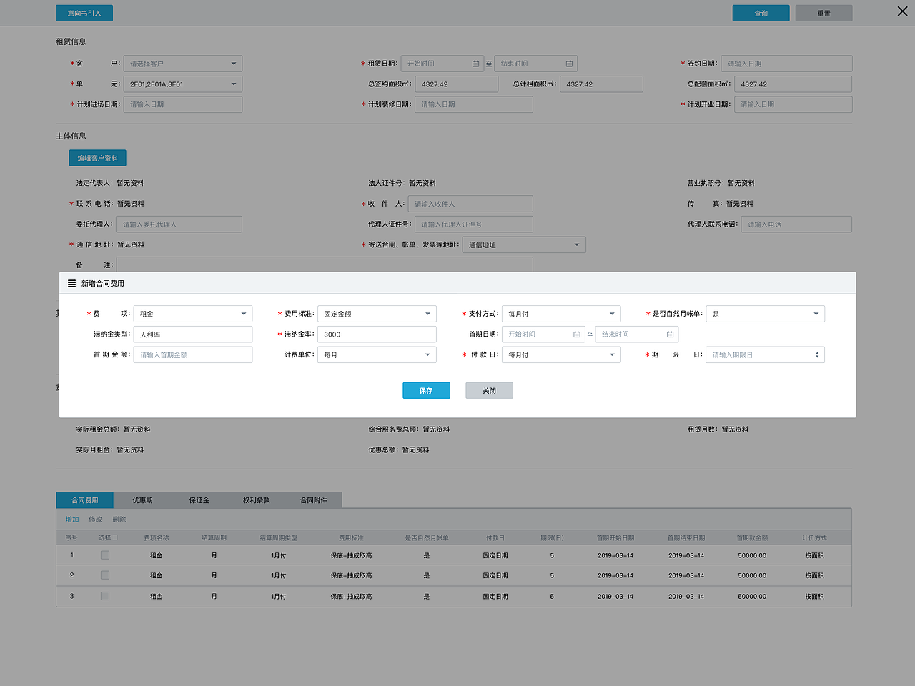Screen dimensions: 915x686
Task: Open the 客户 dropdown 请选择客户
Action: (183, 64)
